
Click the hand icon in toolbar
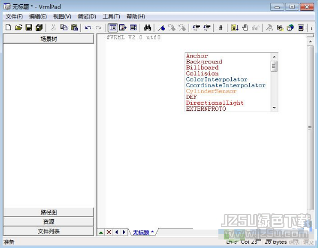click(245, 27)
